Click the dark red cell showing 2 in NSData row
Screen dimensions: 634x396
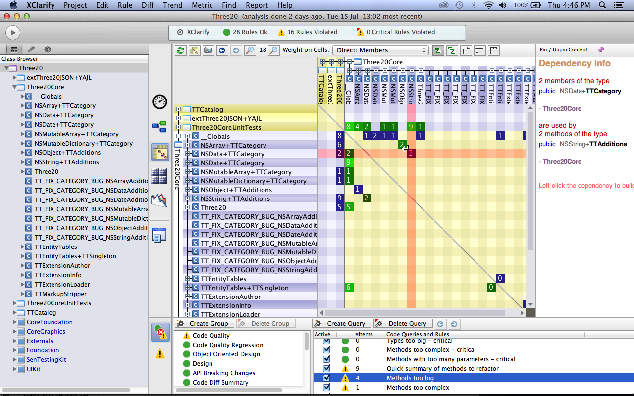(x=411, y=154)
